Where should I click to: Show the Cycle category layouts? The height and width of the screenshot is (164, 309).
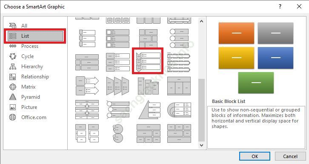(x=27, y=56)
